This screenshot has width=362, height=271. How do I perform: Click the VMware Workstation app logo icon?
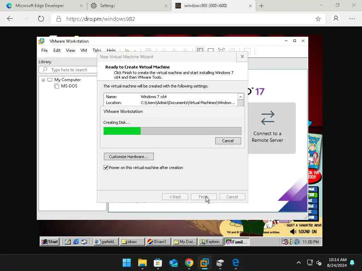click(42, 41)
